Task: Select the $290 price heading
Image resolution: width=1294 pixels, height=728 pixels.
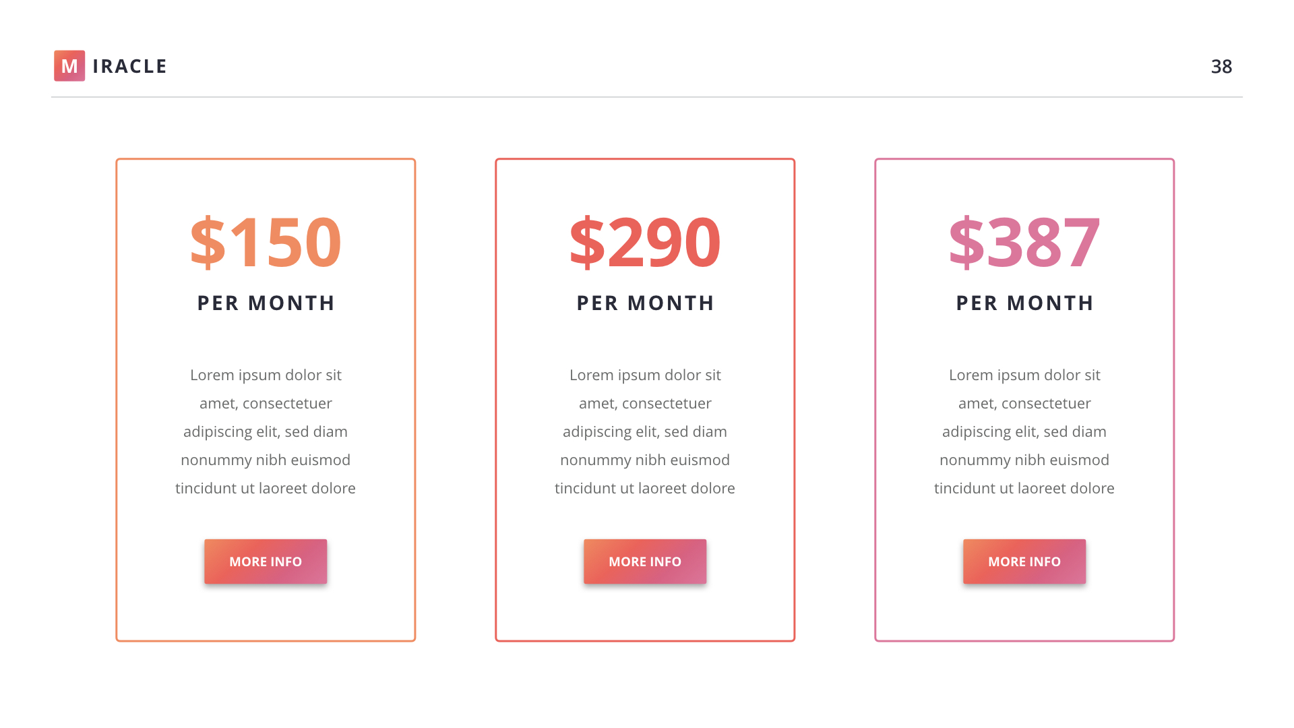Action: (645, 243)
